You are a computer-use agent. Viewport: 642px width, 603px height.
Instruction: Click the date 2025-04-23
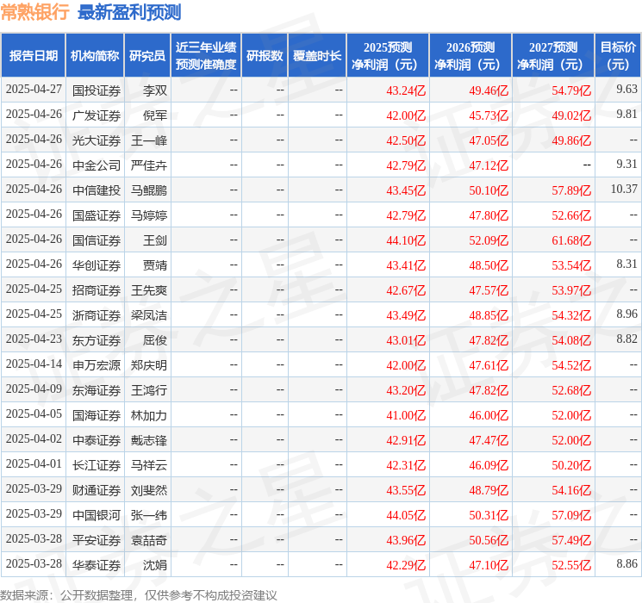tap(34, 339)
